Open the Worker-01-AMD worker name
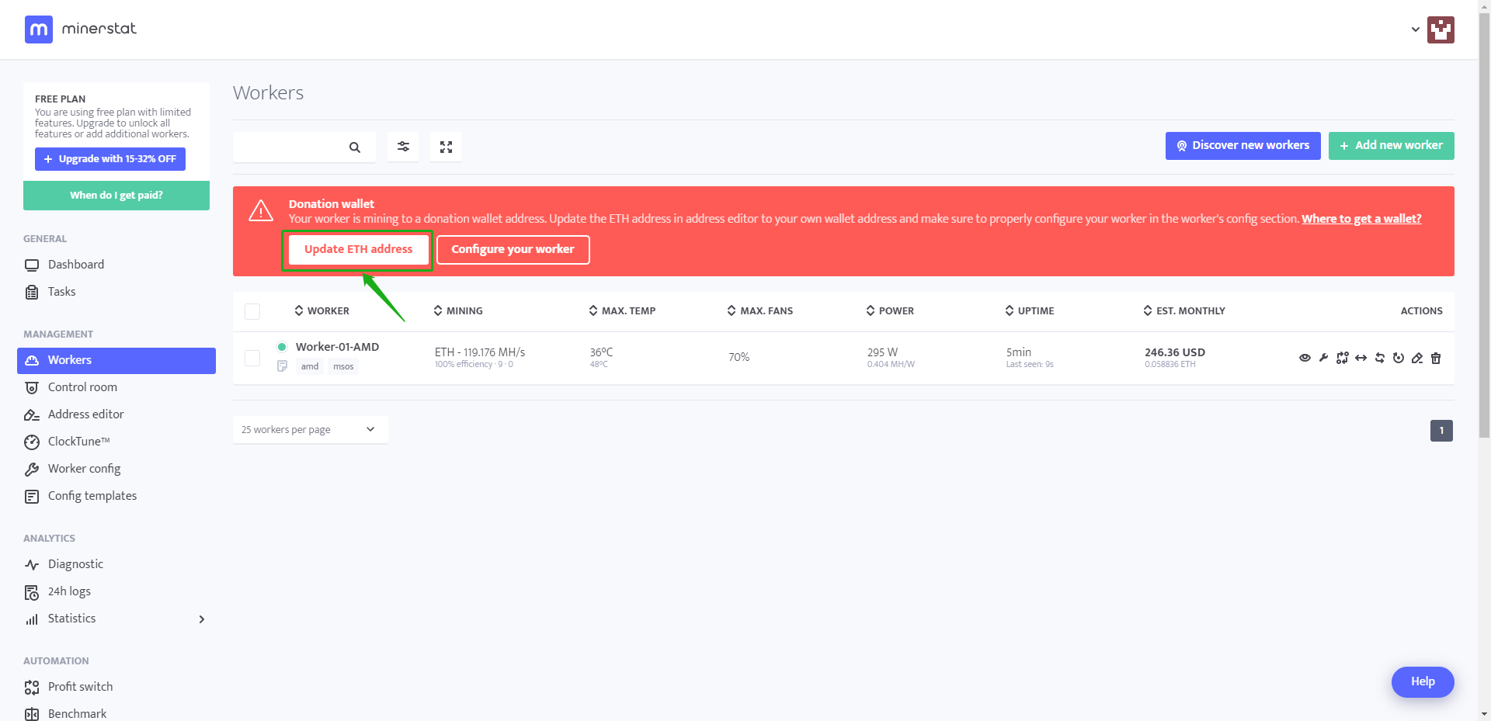Viewport: 1491px width, 721px height. 337,348
